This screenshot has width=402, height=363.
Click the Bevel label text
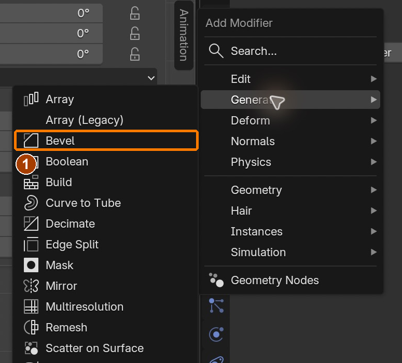tap(60, 141)
